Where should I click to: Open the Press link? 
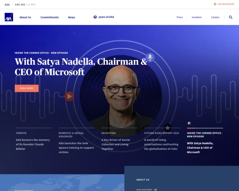click(x=180, y=18)
